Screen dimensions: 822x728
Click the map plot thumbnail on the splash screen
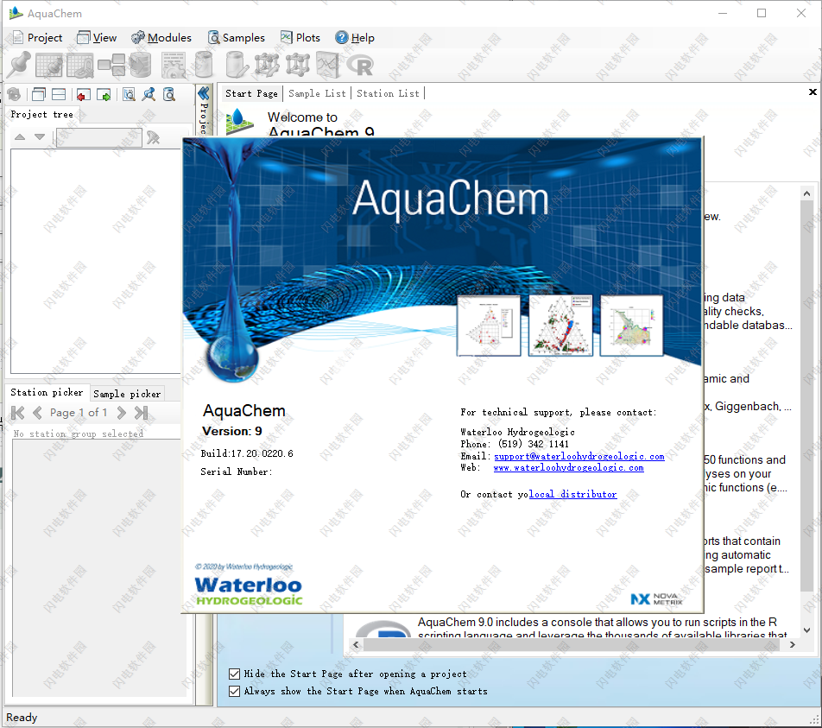click(632, 326)
